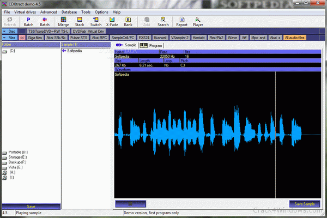
Task: Open the Help menu
Action: 117,12
